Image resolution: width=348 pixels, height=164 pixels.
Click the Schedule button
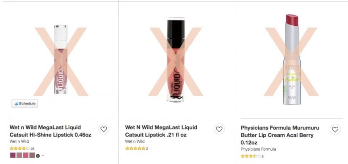pyautogui.click(x=25, y=104)
